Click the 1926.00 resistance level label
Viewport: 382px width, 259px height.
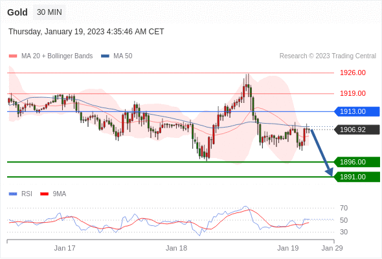pyautogui.click(x=353, y=73)
